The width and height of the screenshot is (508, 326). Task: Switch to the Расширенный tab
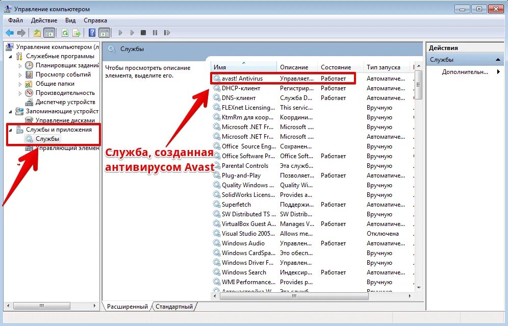[x=128, y=306]
